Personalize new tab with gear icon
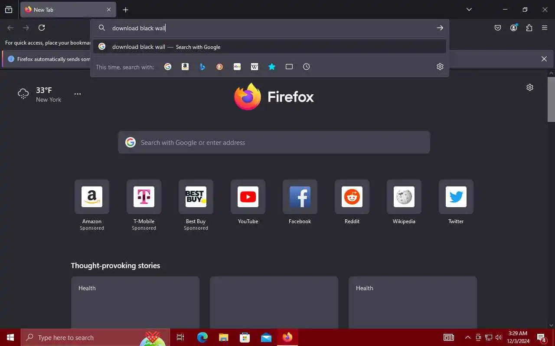 pyautogui.click(x=530, y=87)
